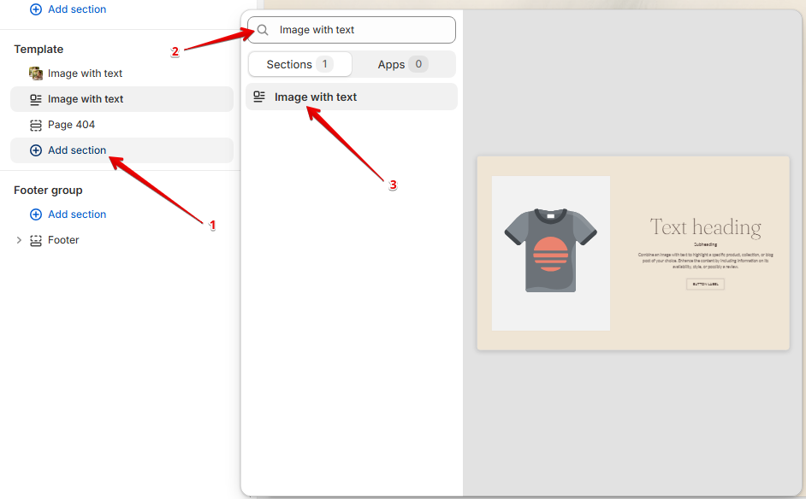Screen dimensions: 806x499
Task: Click plus icon of Footer group Add section
Action: tap(35, 214)
